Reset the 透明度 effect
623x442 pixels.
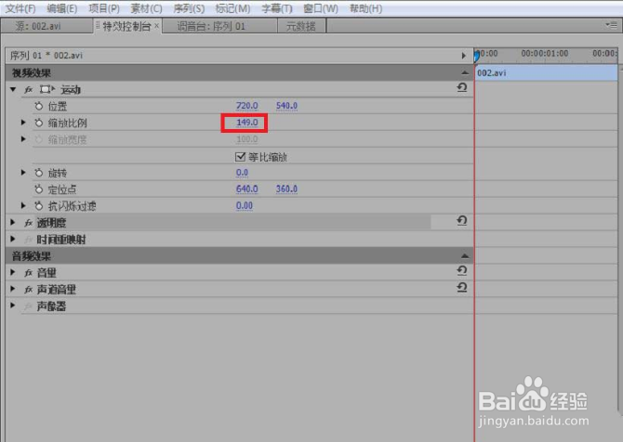(x=462, y=220)
